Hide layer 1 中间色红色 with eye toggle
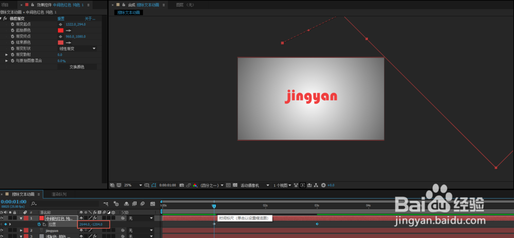 click(x=2, y=218)
